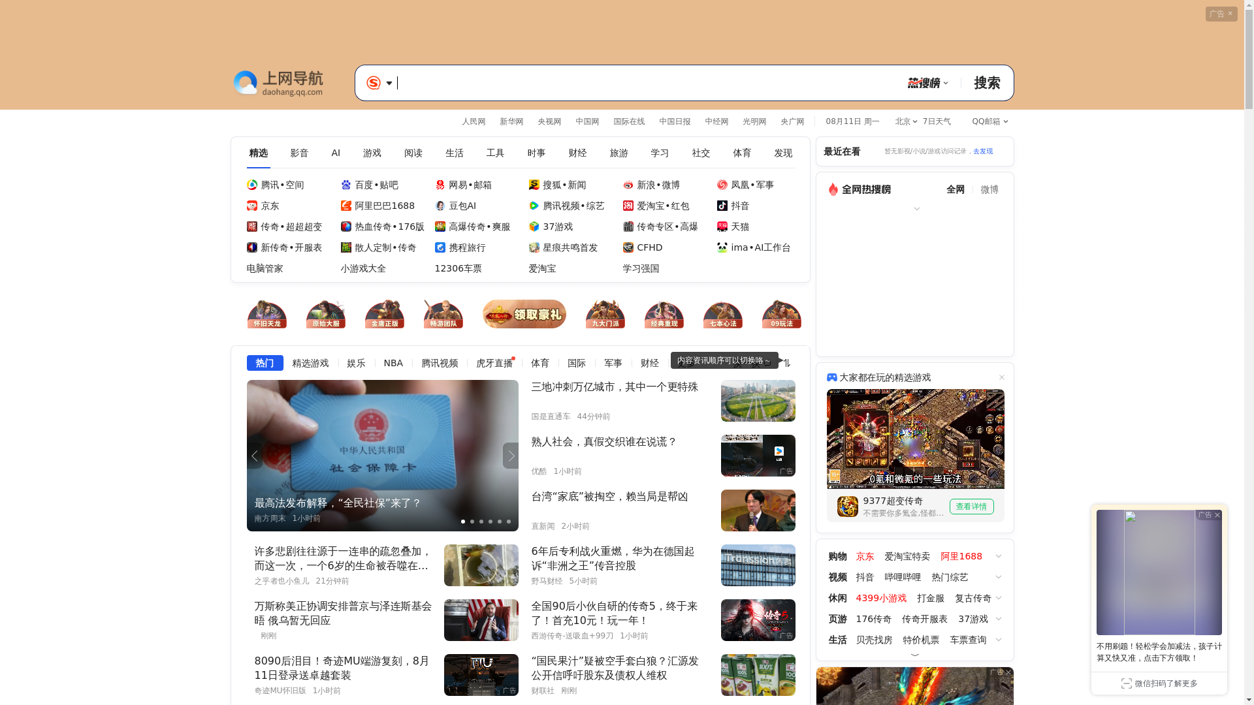This screenshot has height=705, width=1254.
Task: Click the NetEase icon beside 网易•邮箱
Action: pyautogui.click(x=440, y=185)
